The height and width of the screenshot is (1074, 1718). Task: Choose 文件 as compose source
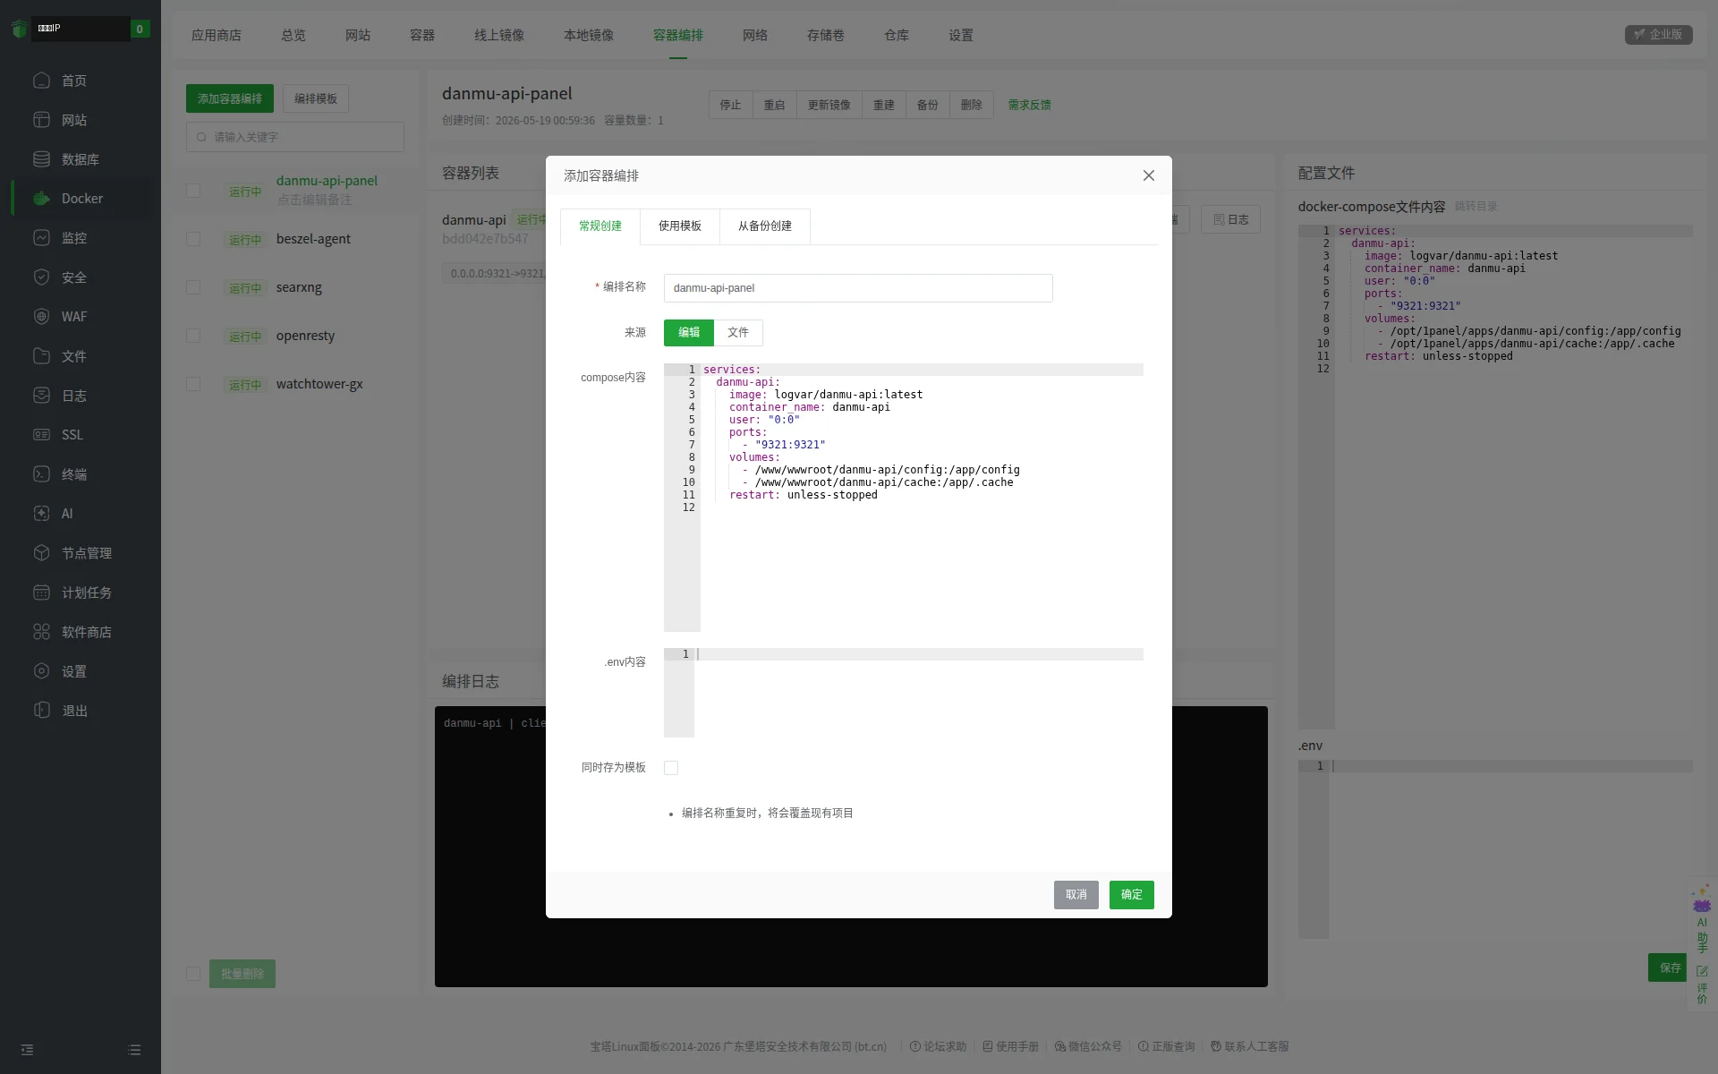[738, 333]
